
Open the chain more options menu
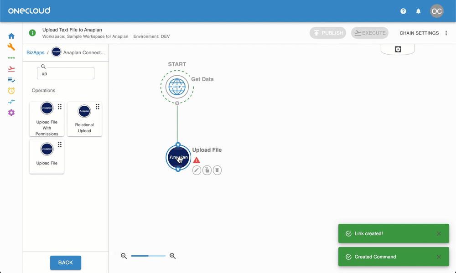(x=446, y=33)
